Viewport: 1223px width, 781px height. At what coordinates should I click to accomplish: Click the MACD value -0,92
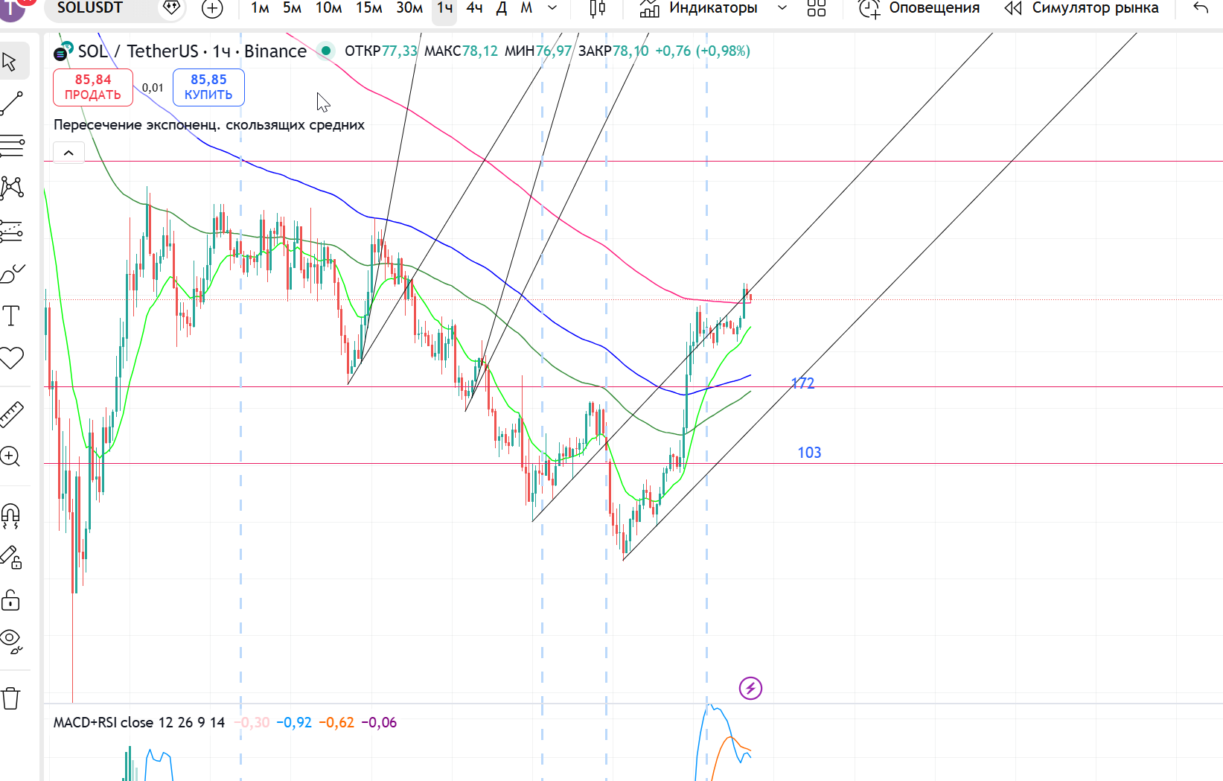(294, 722)
